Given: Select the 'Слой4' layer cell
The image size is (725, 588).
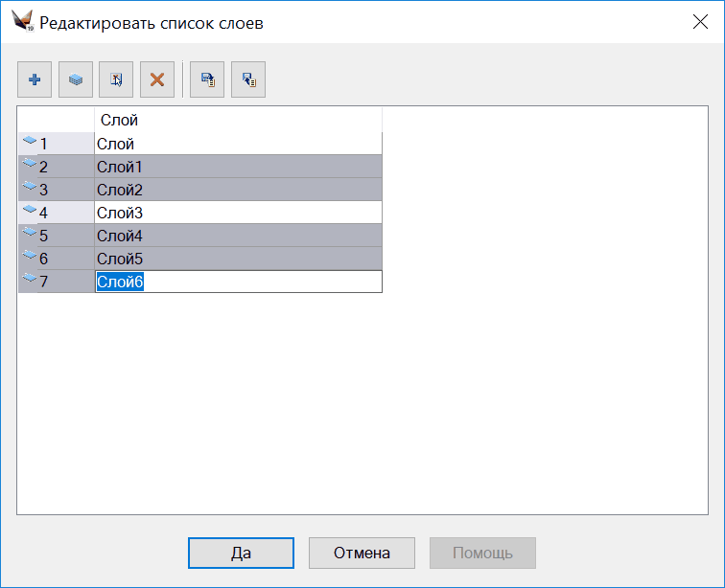Looking at the screenshot, I should coord(238,236).
